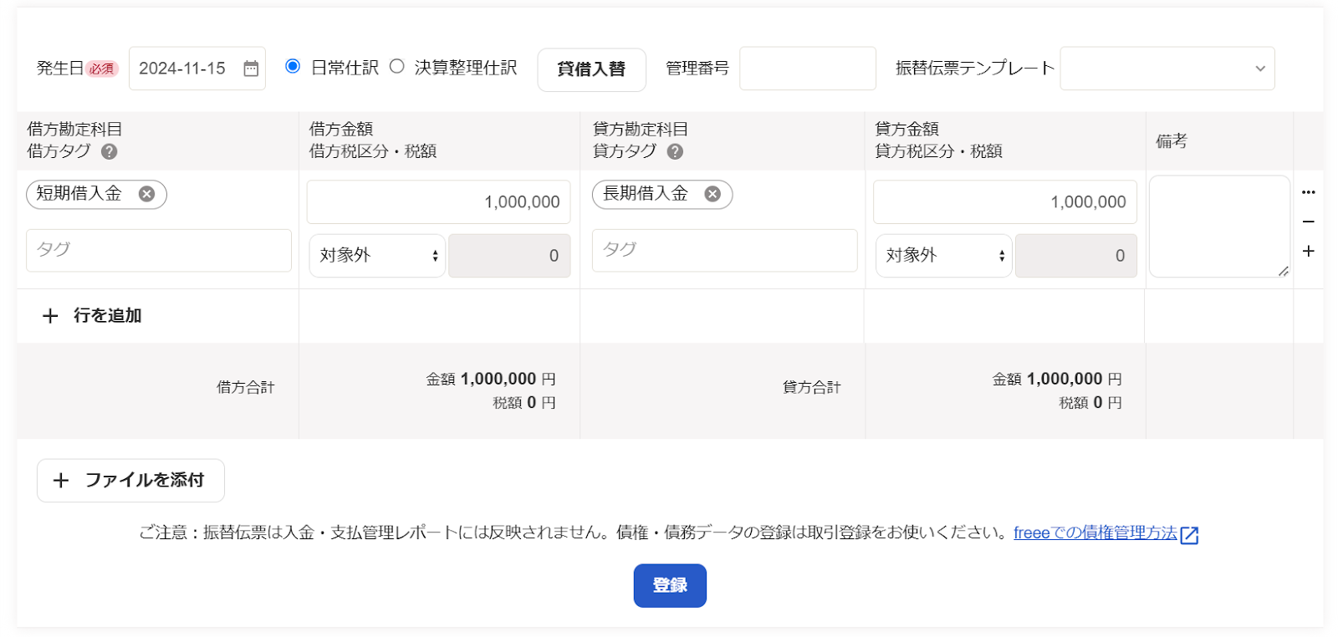
Task: Click the 借方金額 amount field
Action: click(x=438, y=202)
